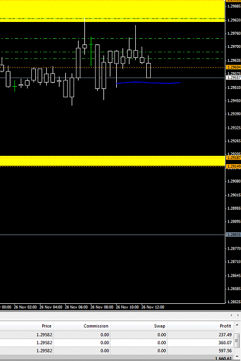The height and width of the screenshot is (361, 241).
Task: Select the trade with profit 360.07
Action: 117,343
